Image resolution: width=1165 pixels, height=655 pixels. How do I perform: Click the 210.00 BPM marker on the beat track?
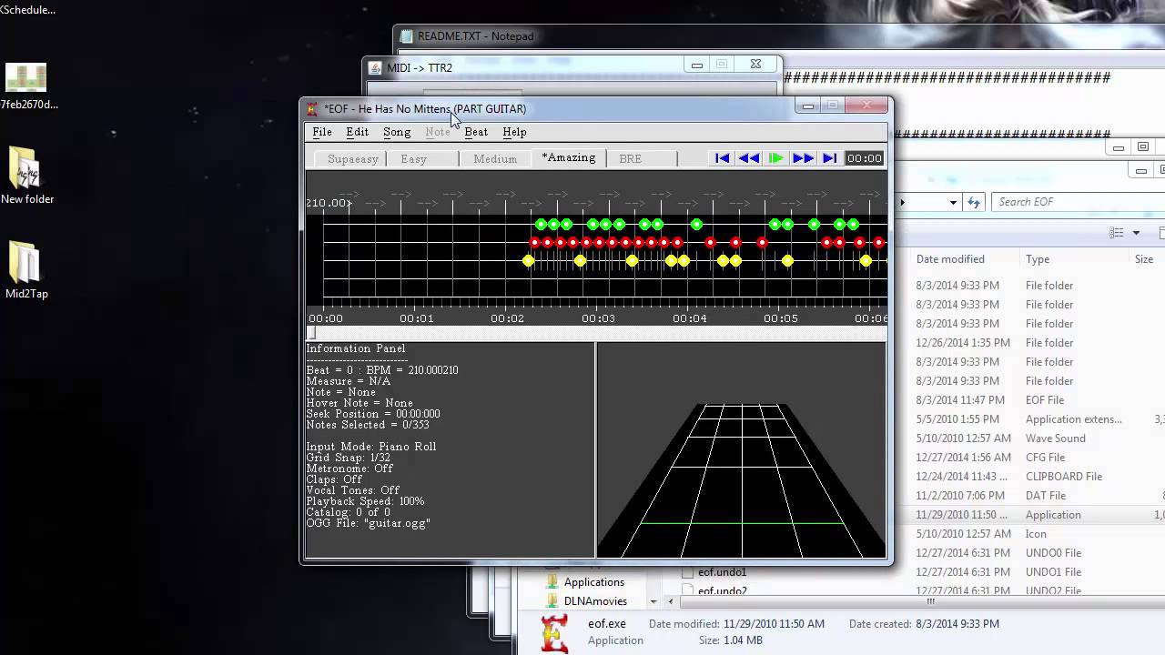(328, 203)
